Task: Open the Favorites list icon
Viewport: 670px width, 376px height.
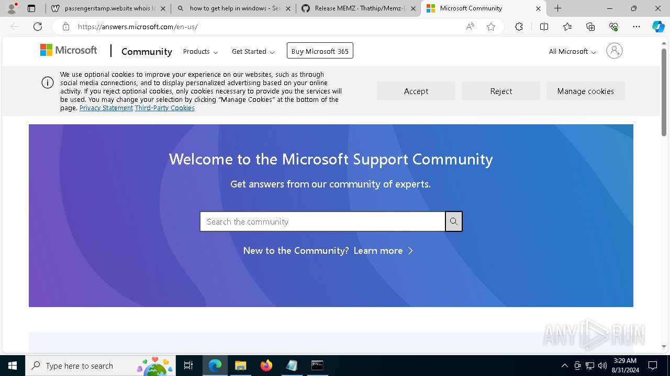Action: [567, 27]
